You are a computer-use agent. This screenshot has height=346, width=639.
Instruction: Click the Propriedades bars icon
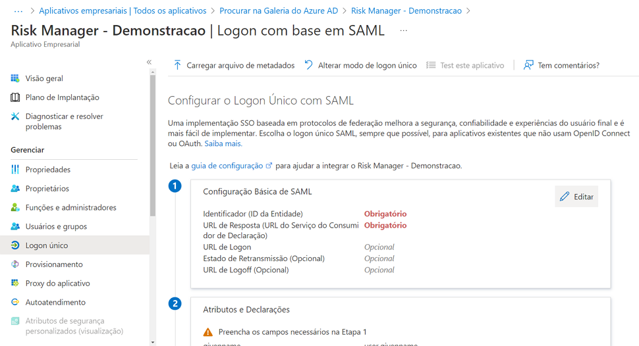tap(15, 169)
